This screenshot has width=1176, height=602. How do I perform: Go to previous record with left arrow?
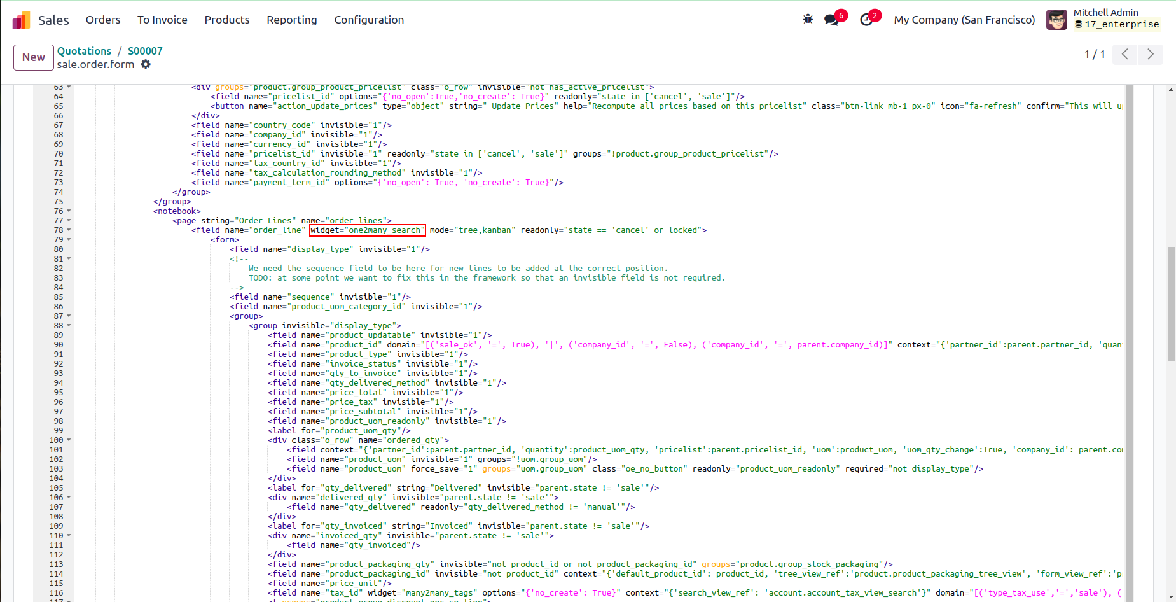[1124, 54]
